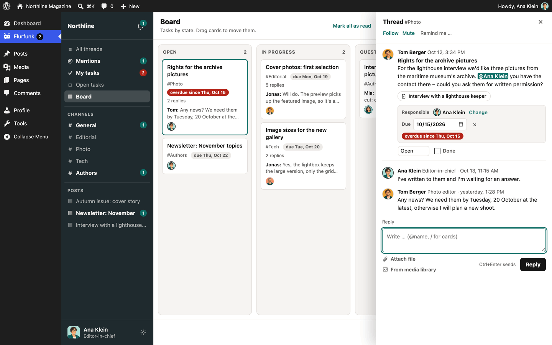
Task: Go to Mentions view
Action: pos(107,61)
